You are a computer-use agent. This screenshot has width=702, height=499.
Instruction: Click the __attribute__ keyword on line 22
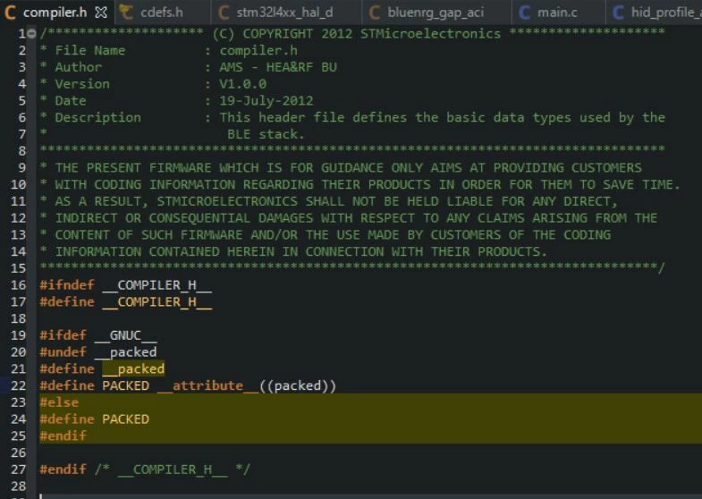208,385
